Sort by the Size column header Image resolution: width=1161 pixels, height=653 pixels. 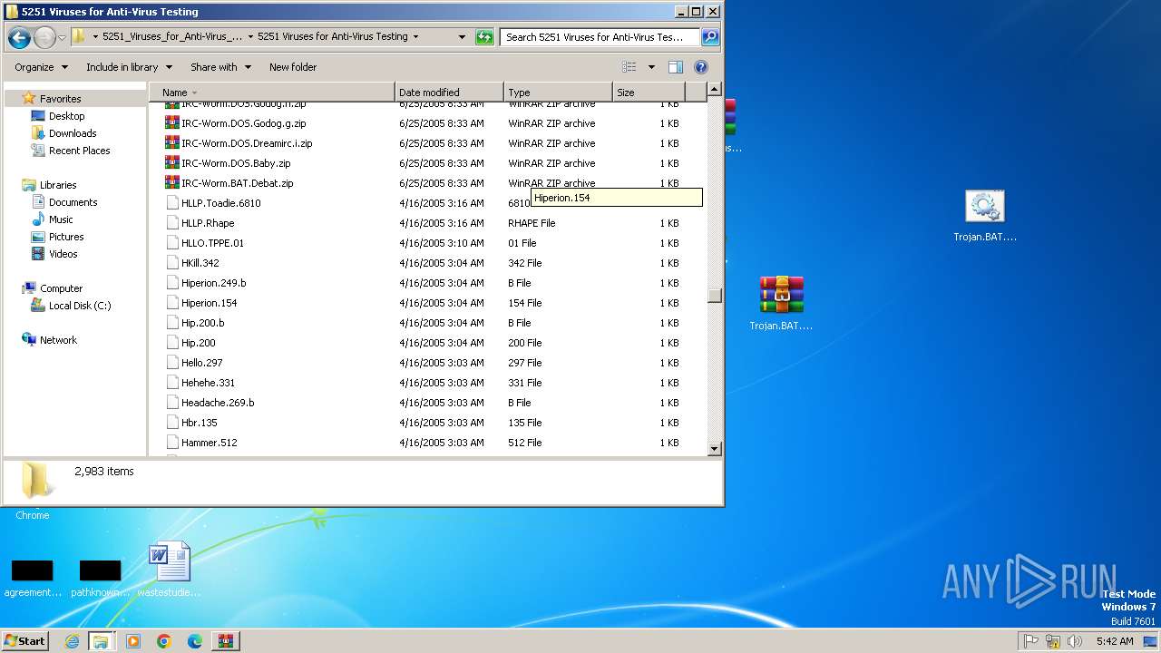[x=649, y=93]
